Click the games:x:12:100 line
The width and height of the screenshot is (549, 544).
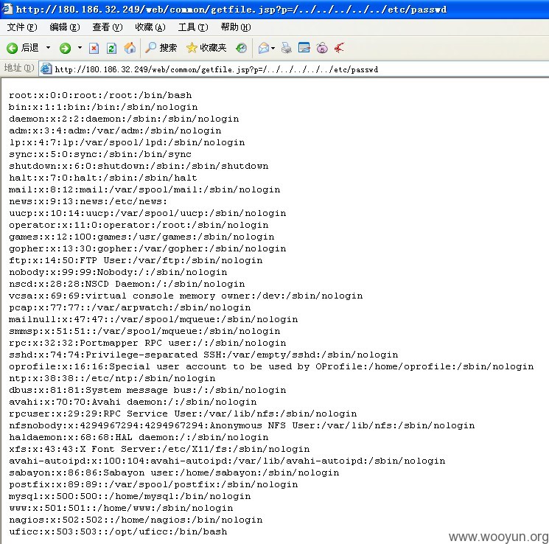(141, 237)
